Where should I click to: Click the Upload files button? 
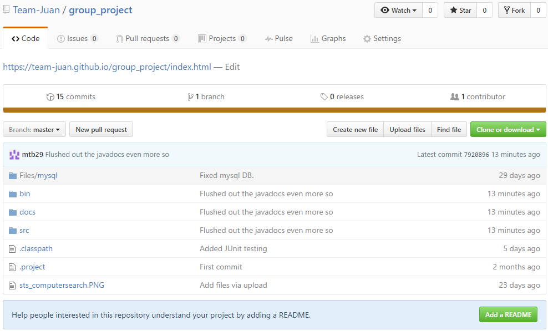[x=408, y=129]
